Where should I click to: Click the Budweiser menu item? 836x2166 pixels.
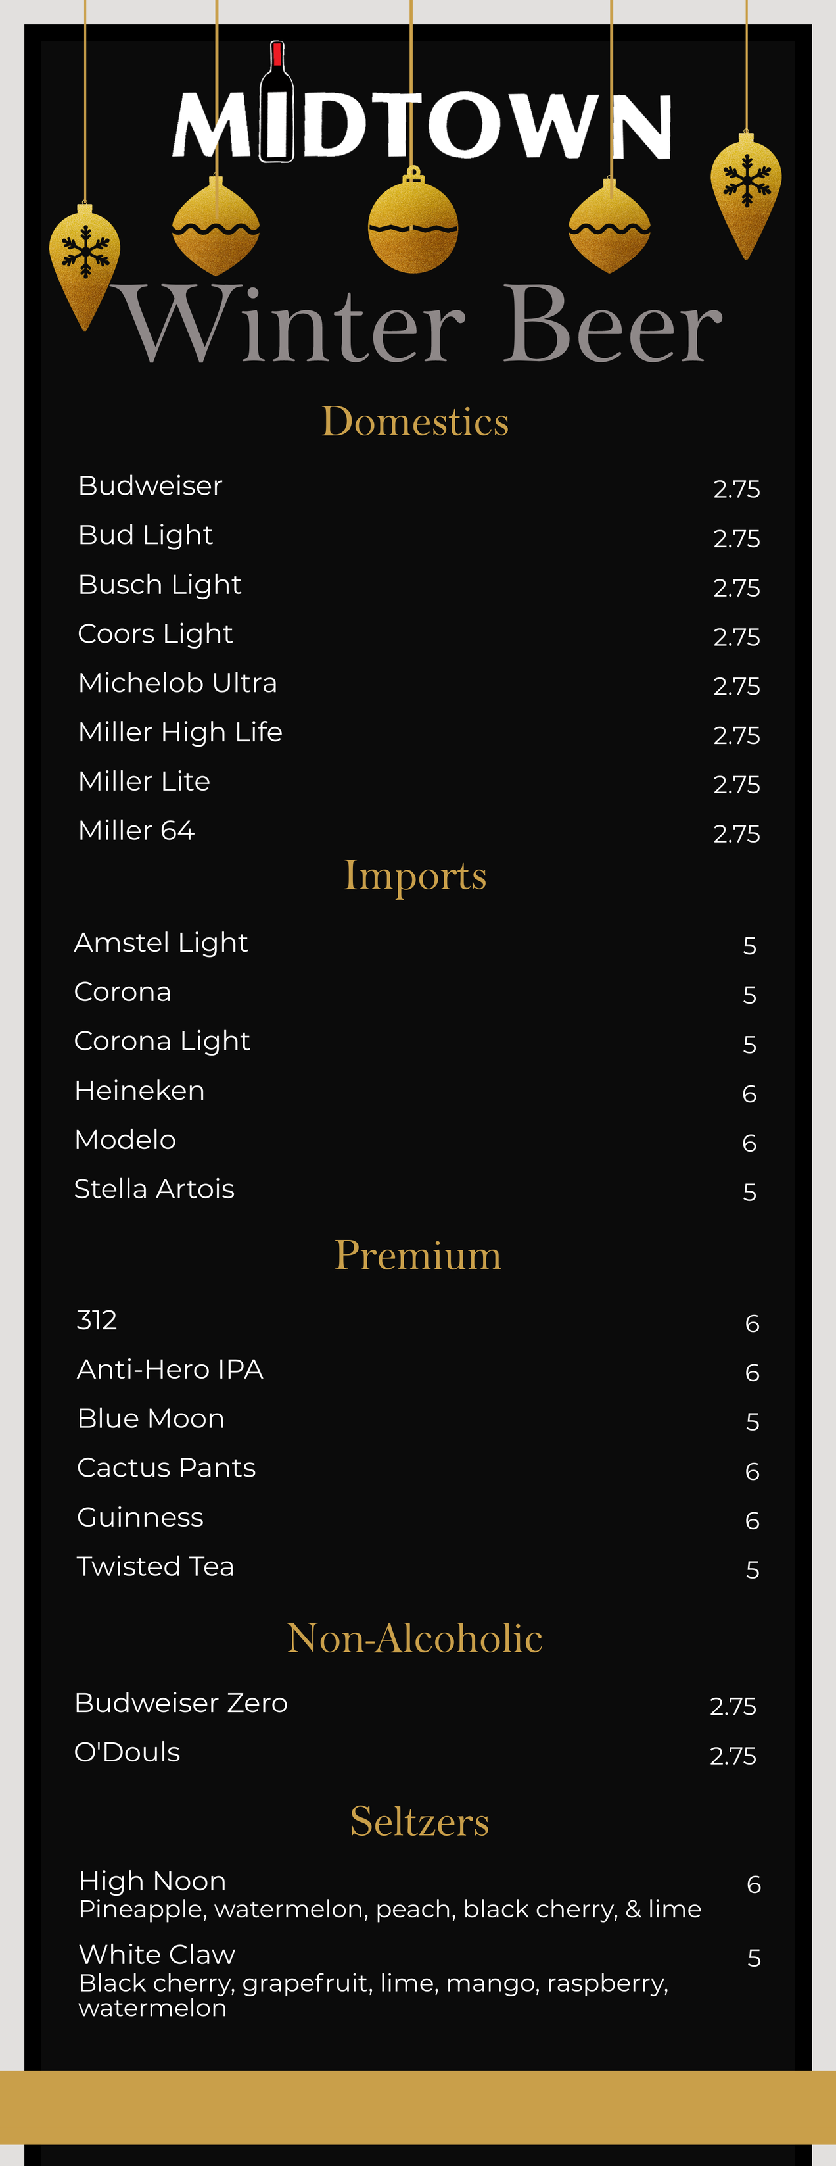(x=151, y=486)
